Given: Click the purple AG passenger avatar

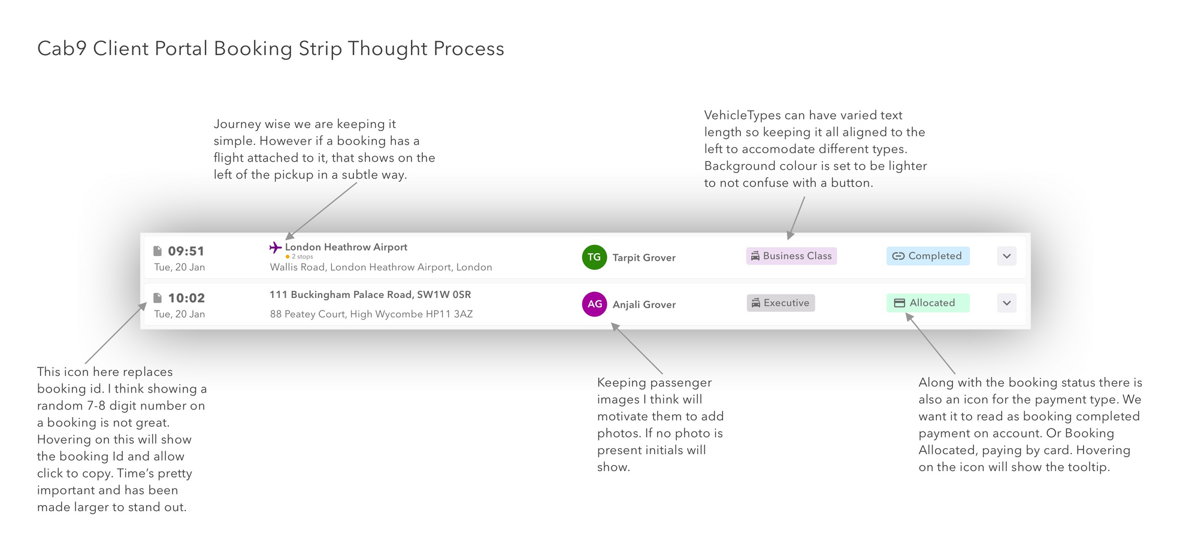Looking at the screenshot, I should (x=594, y=304).
